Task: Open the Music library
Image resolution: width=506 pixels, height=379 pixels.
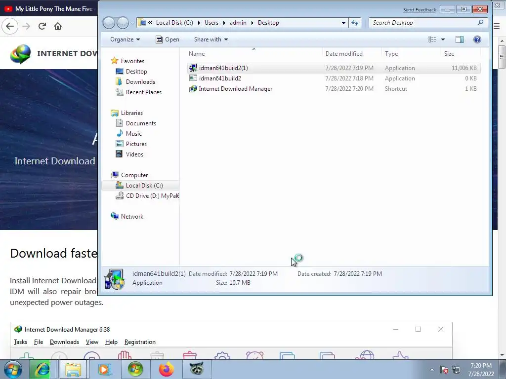Action: [133, 133]
